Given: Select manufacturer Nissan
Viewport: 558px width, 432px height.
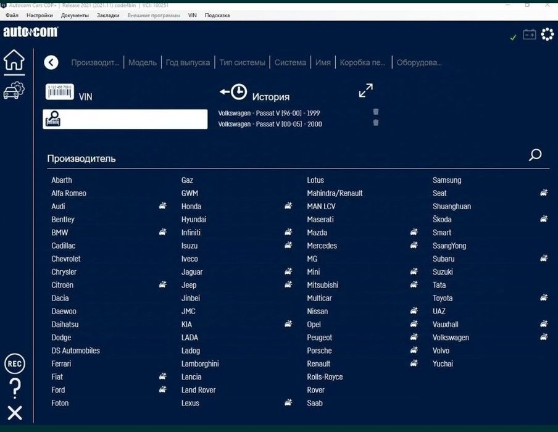Looking at the screenshot, I should click(317, 311).
